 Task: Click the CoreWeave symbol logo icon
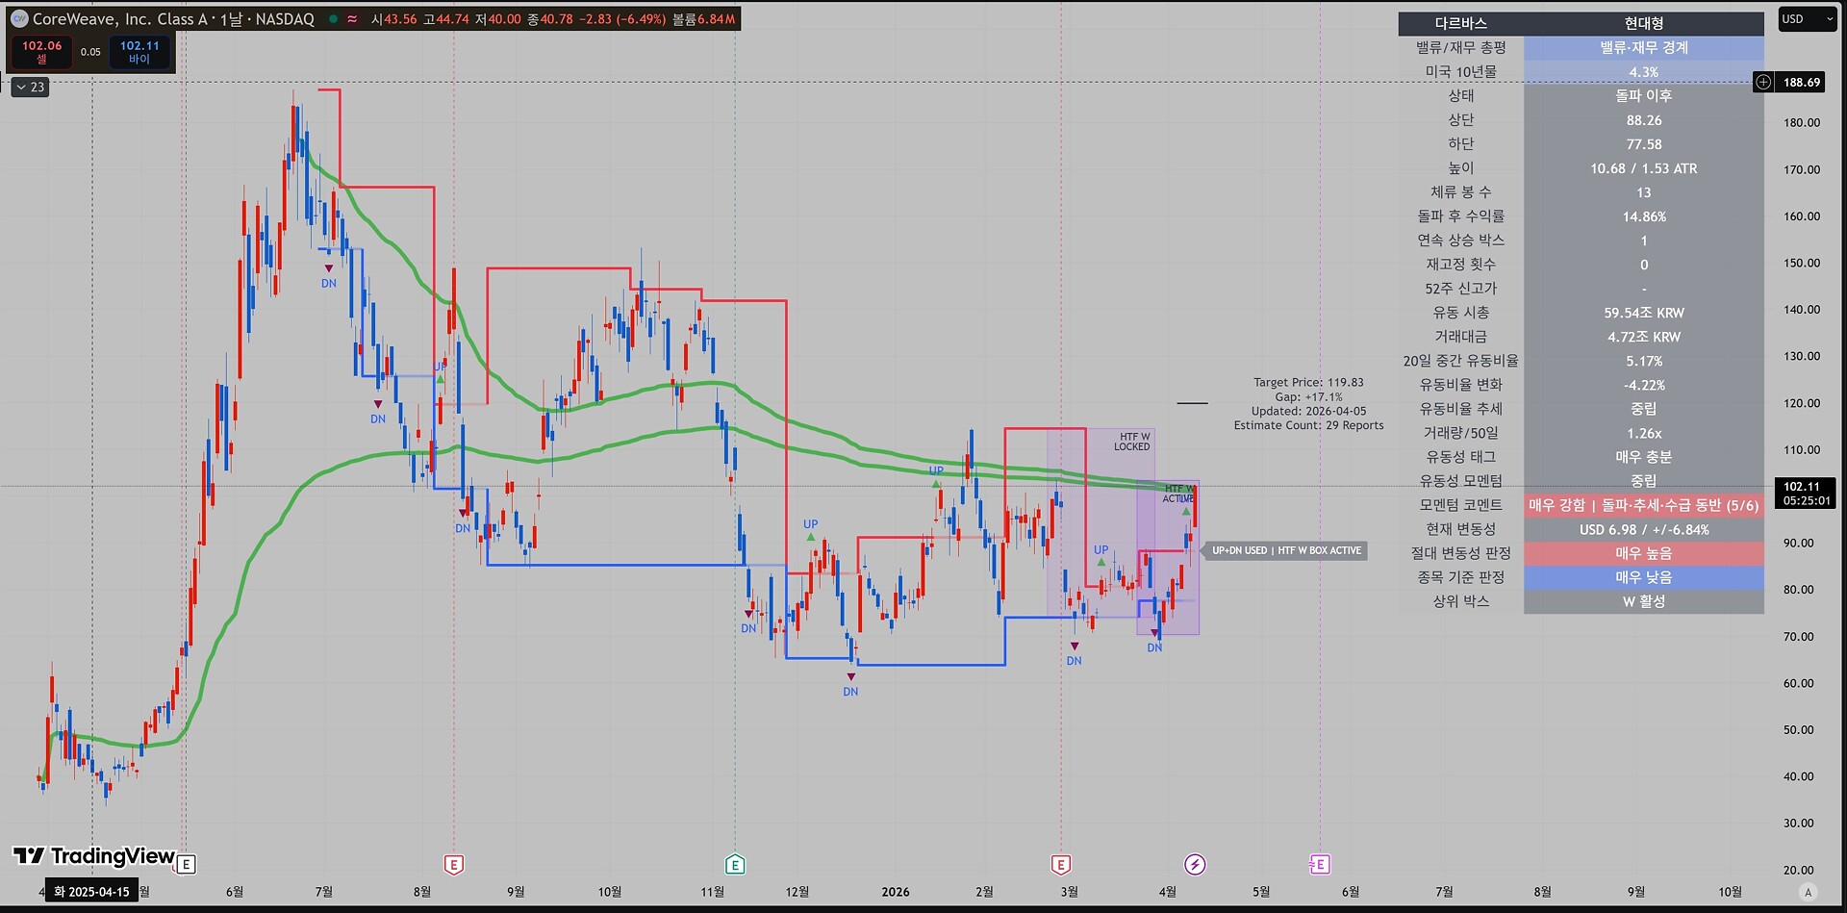coord(18,18)
